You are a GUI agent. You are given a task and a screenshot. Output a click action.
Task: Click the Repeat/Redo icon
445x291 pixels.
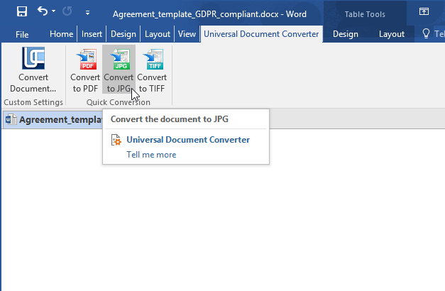point(67,11)
